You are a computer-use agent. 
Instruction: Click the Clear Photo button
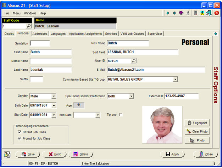[x=197, y=131]
